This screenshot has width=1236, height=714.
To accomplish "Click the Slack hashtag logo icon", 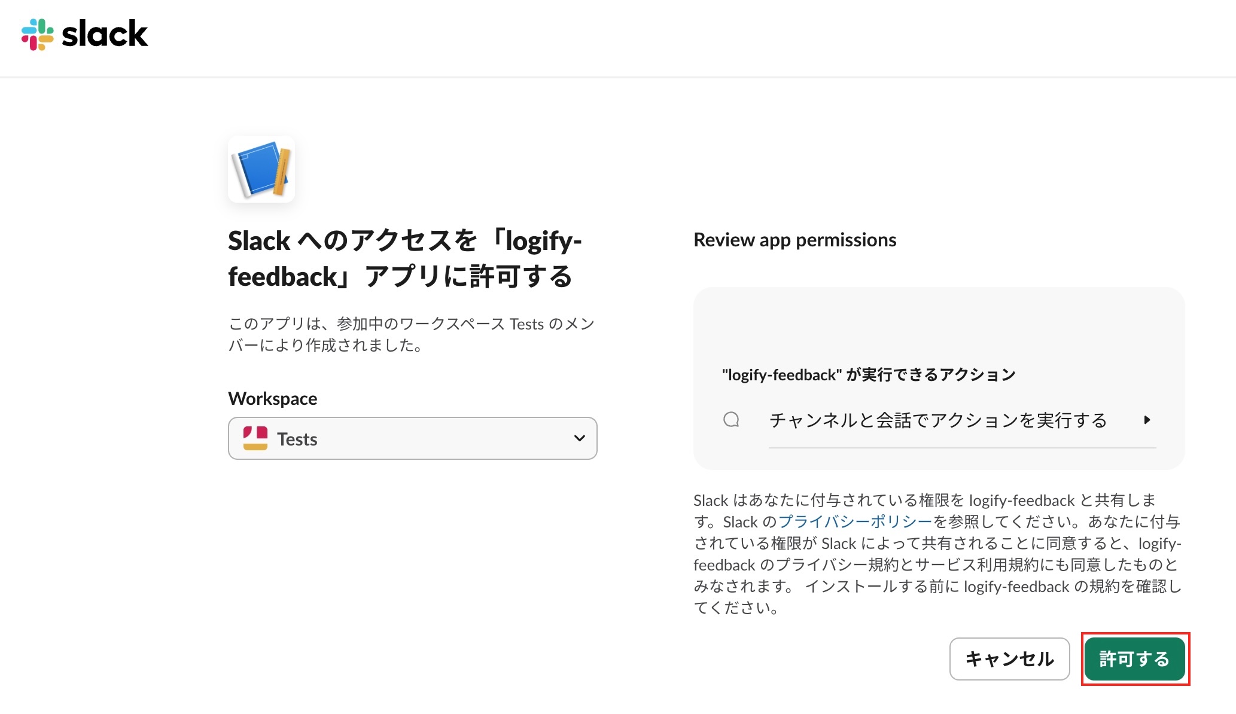I will [37, 34].
